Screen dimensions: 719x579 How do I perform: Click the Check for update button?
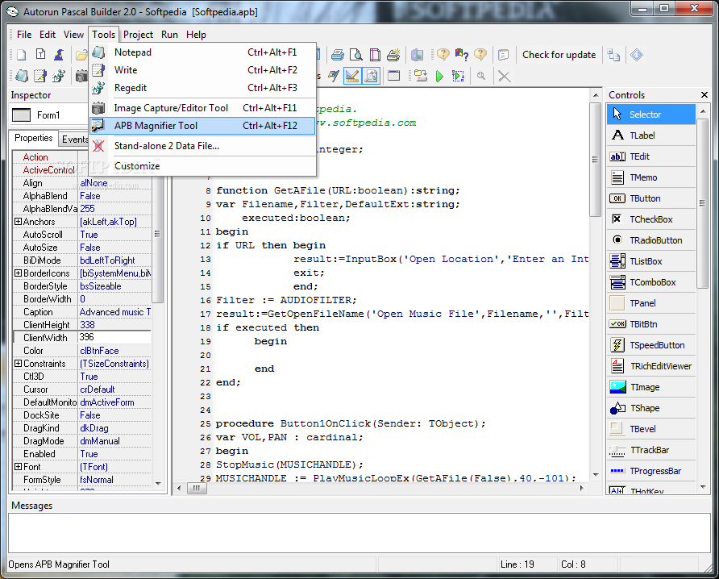click(x=559, y=55)
